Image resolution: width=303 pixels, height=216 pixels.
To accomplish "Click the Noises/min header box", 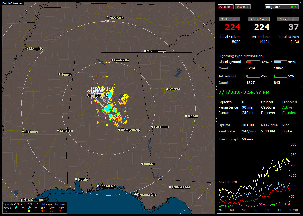I will click(288, 19).
